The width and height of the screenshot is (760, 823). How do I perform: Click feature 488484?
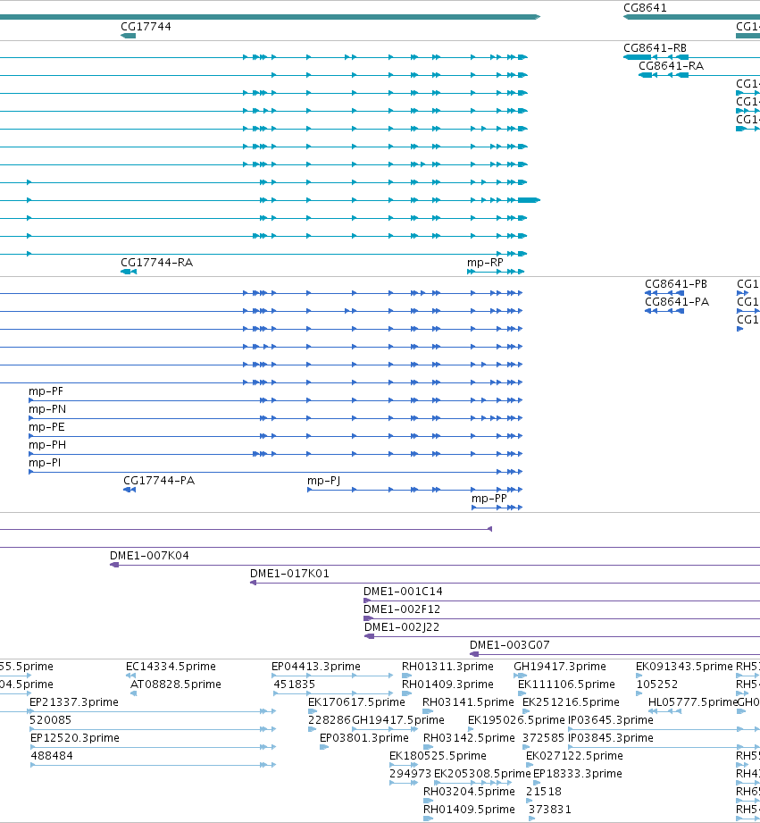click(52, 756)
